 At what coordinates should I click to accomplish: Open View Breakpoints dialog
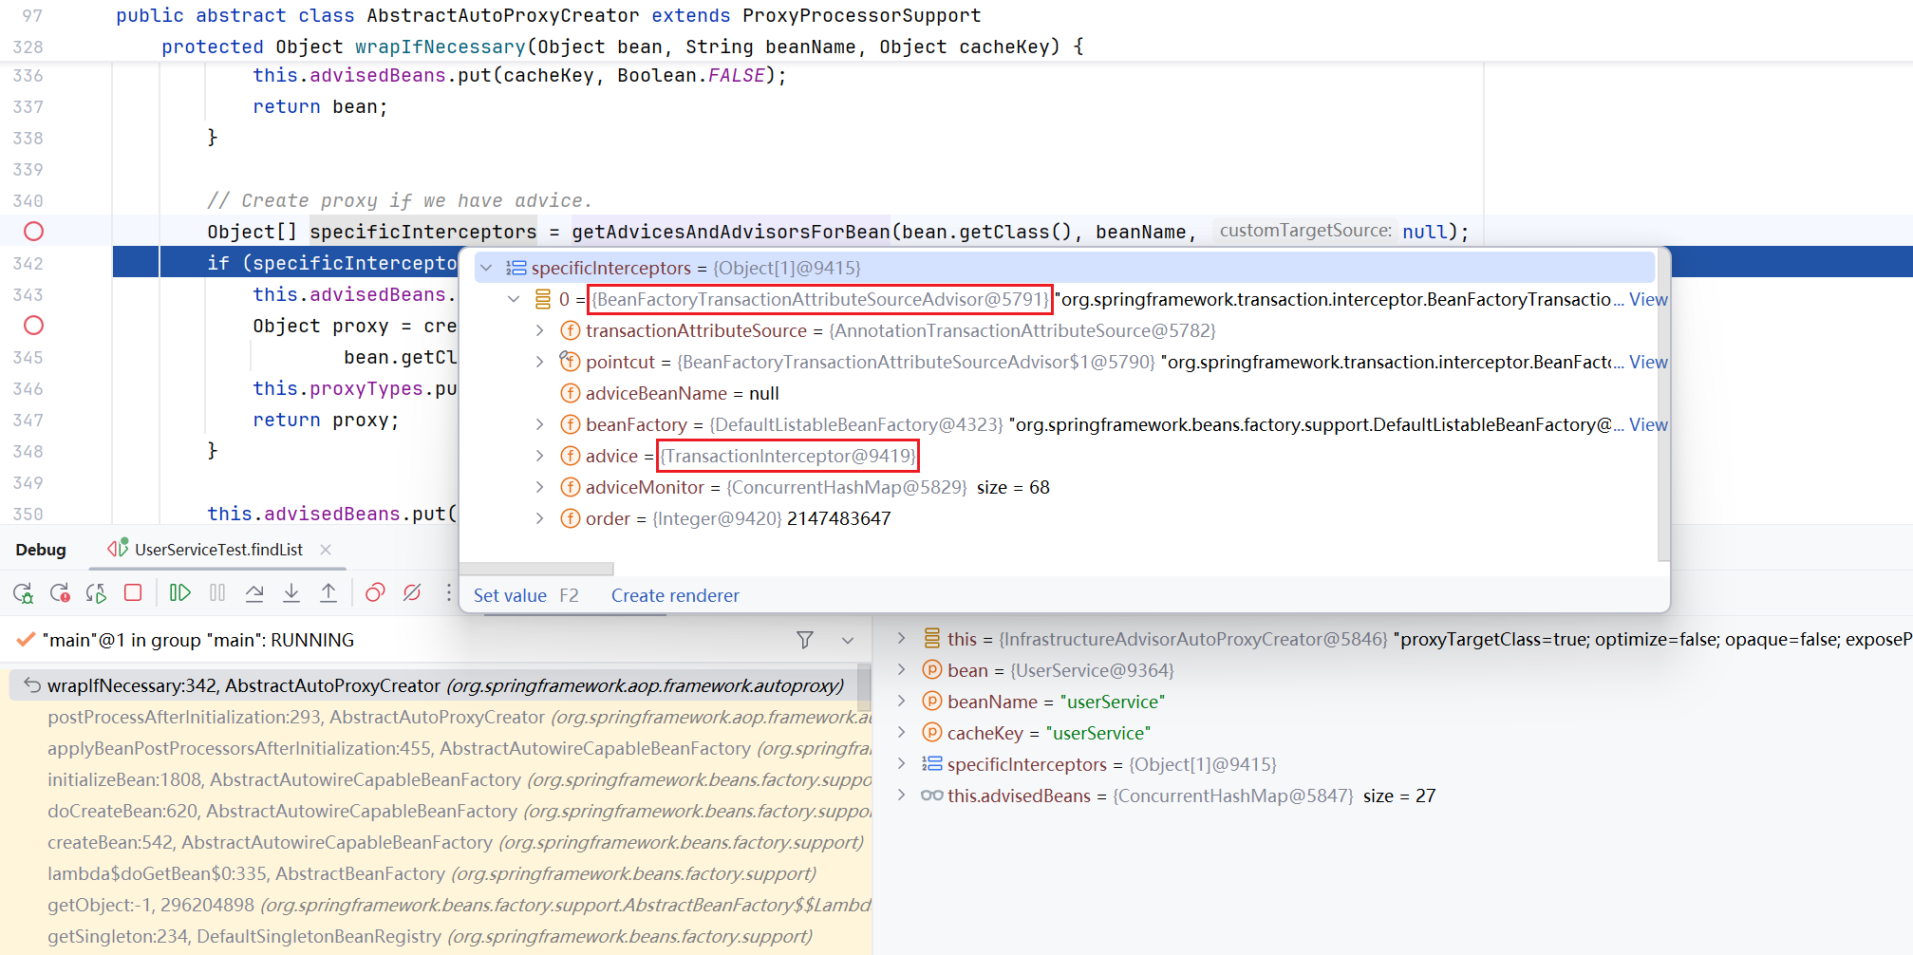tap(375, 593)
